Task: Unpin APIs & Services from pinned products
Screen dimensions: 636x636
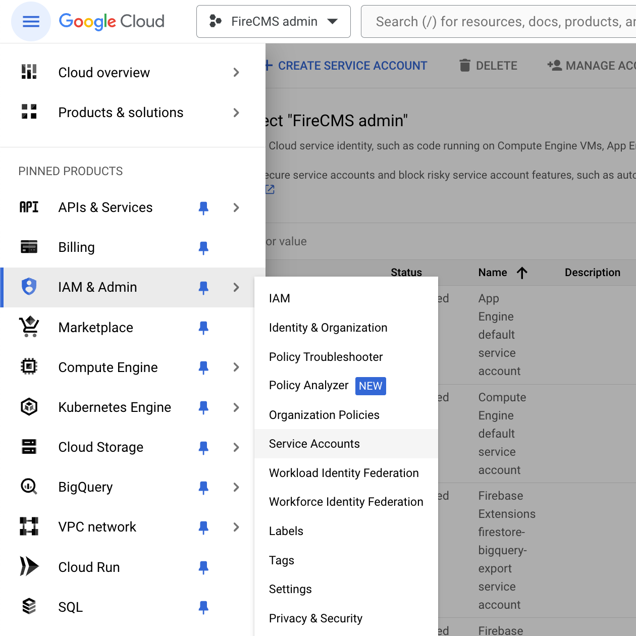Action: point(203,207)
